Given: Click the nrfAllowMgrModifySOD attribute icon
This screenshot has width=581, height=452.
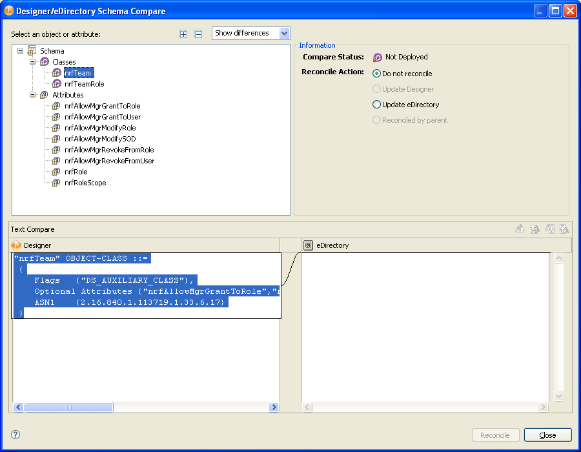Looking at the screenshot, I should (56, 139).
